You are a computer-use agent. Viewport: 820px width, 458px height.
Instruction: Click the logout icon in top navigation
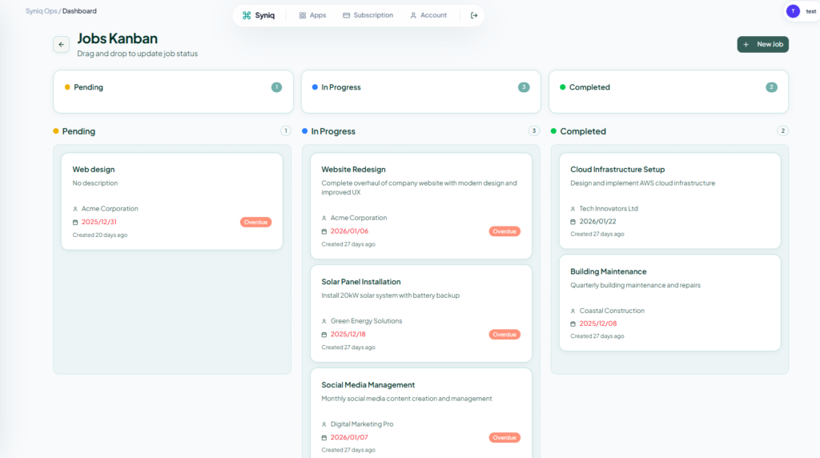click(474, 15)
